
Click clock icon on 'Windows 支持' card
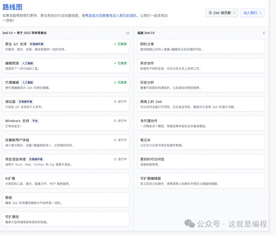pos(115,121)
